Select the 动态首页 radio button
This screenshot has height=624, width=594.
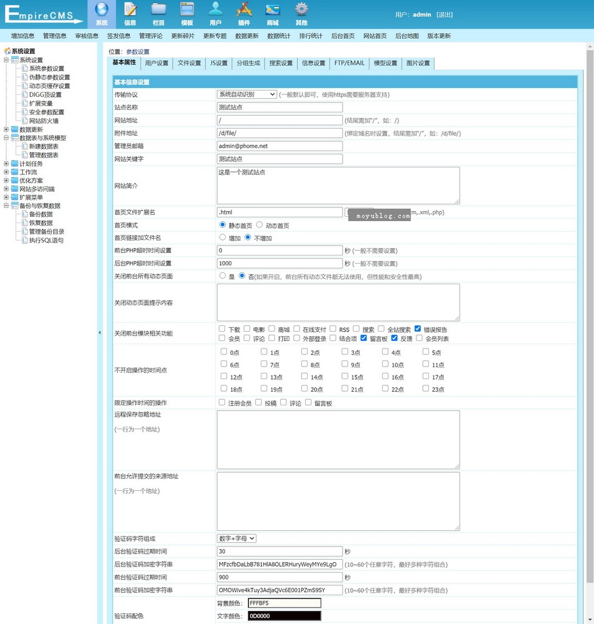coord(259,225)
